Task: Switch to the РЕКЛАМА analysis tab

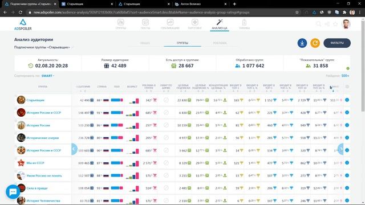Action: point(220,43)
